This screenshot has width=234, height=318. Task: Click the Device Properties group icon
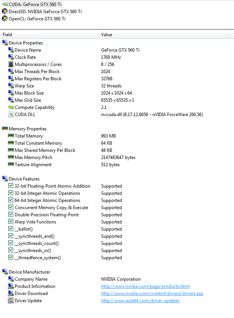(5, 43)
